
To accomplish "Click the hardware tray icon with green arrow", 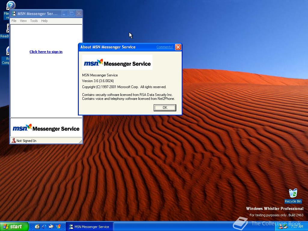I will coord(286,227).
